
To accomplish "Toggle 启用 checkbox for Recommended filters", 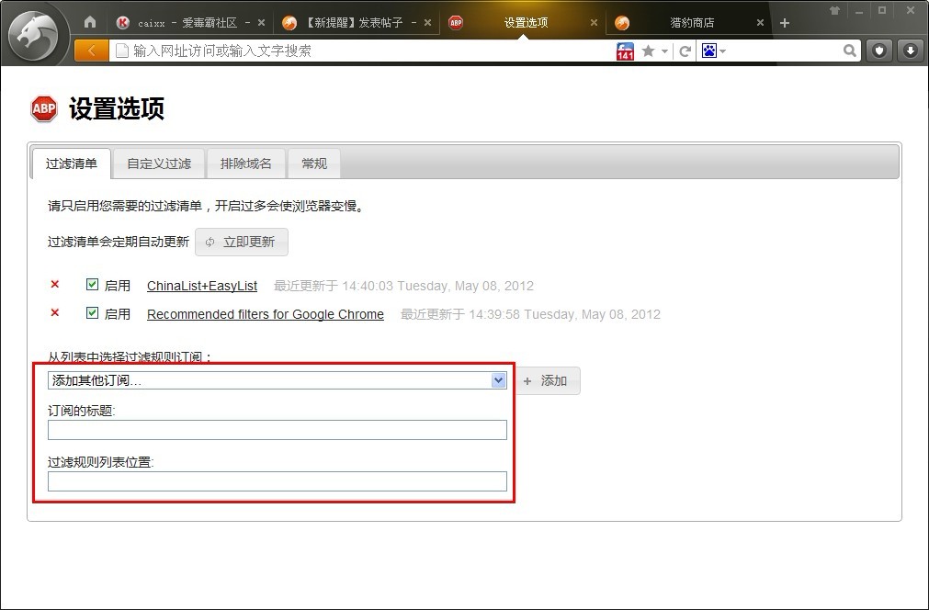I will point(92,312).
